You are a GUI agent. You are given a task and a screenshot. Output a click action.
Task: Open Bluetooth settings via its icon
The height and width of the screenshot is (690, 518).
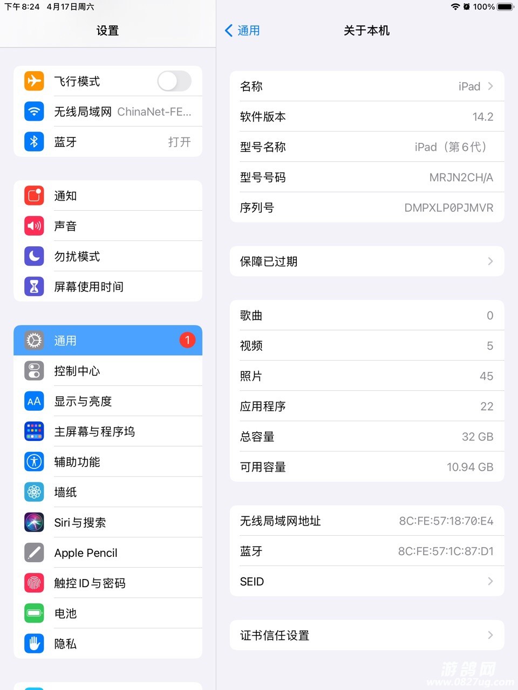(34, 142)
